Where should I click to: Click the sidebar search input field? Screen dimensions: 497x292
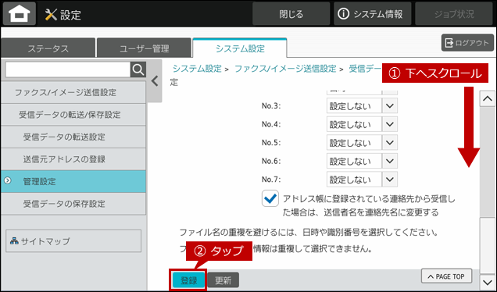[68, 69]
